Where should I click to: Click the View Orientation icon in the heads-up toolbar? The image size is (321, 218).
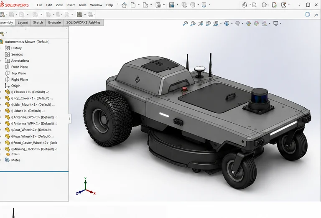pos(216,23)
